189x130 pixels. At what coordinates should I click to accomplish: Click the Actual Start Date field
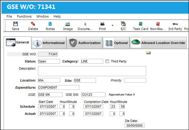pyautogui.click(x=48, y=114)
